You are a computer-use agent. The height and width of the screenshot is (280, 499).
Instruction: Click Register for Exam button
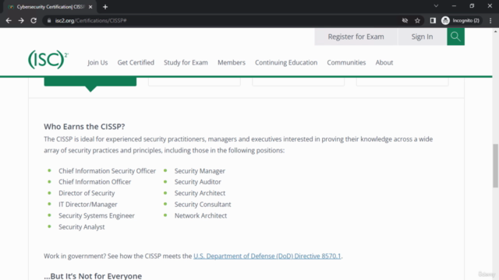tap(356, 37)
